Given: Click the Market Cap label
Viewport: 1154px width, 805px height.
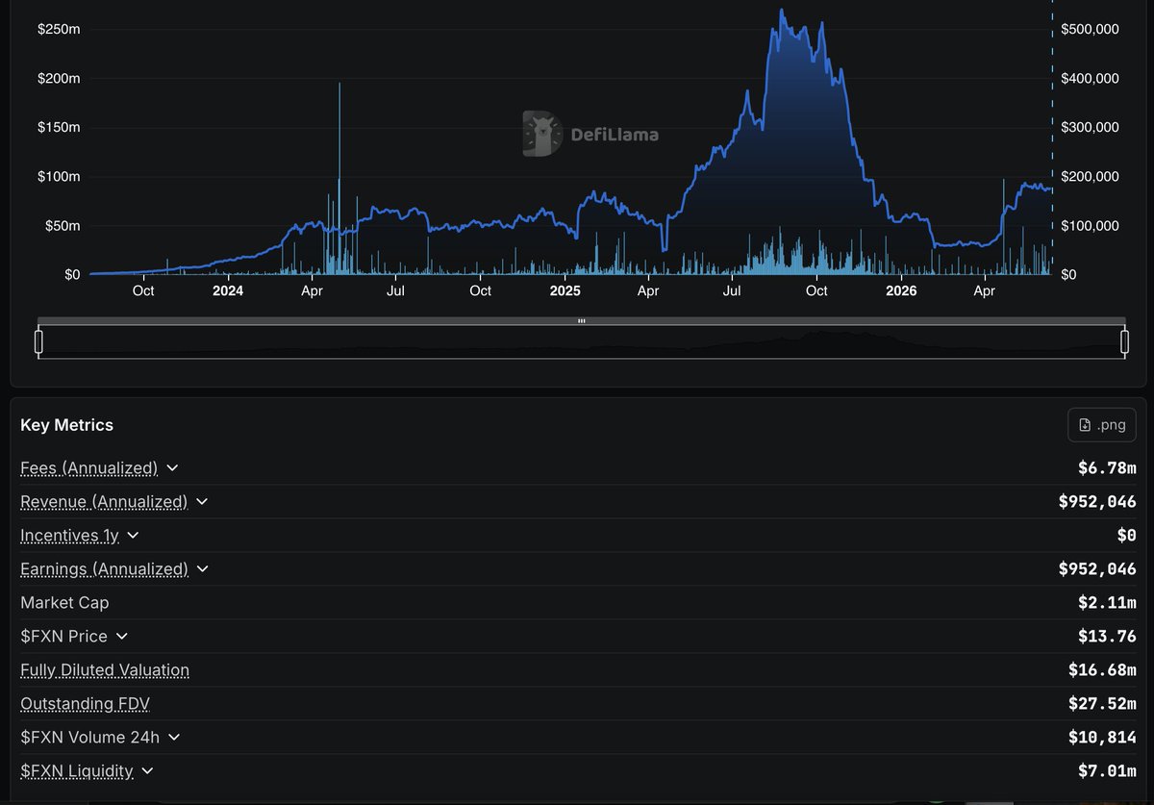Looking at the screenshot, I should point(64,603).
